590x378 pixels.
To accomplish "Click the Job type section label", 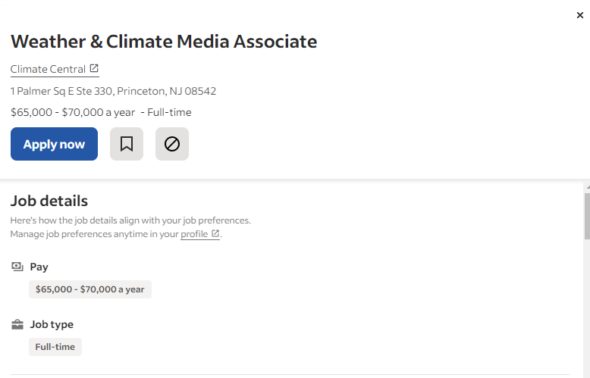I will [x=52, y=324].
